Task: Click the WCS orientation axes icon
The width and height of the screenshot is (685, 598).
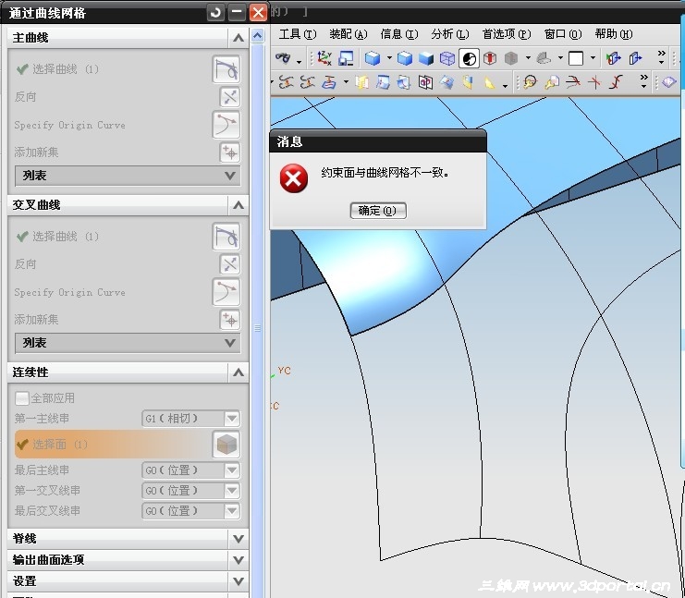Action: (324, 58)
